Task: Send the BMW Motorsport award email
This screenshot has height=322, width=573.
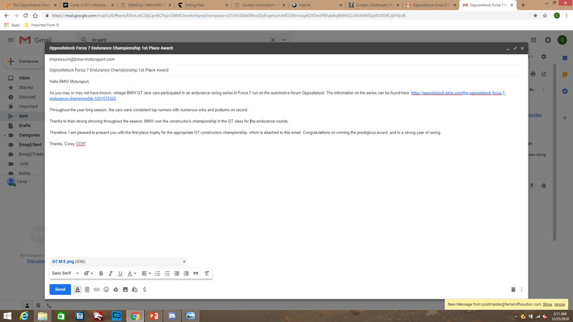Action: tap(60, 289)
